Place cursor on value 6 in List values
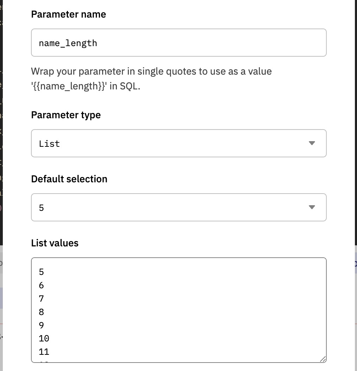Screen dimensions: 357x371 (x=42, y=285)
